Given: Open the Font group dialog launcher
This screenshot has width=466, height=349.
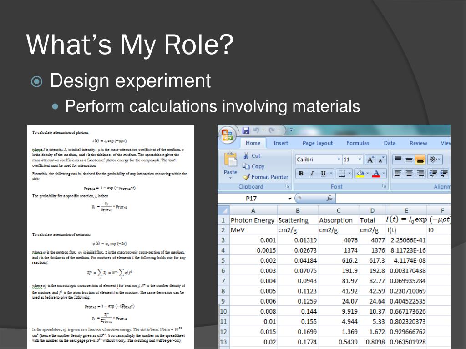Looking at the screenshot, I should pyautogui.click(x=384, y=186).
